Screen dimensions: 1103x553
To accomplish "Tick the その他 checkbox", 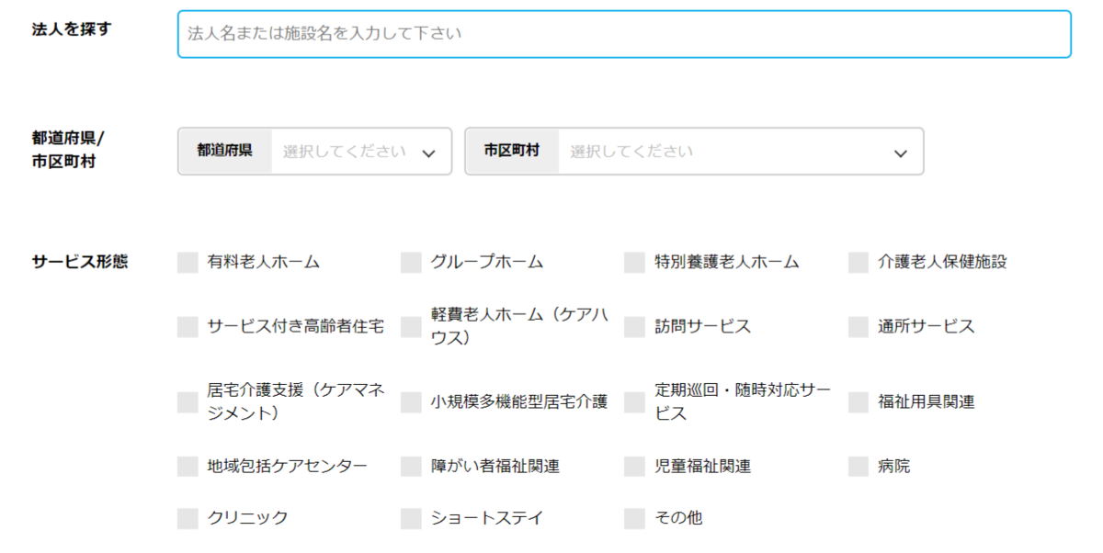I will click(634, 519).
